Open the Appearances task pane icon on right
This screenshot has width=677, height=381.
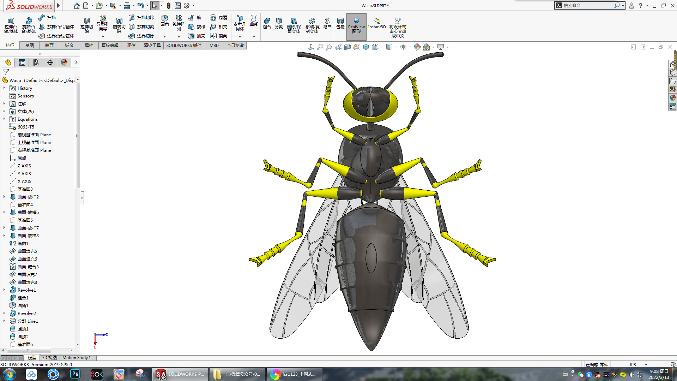[x=673, y=98]
